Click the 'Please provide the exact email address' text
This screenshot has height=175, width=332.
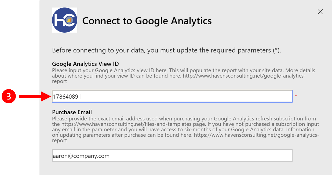(113, 119)
